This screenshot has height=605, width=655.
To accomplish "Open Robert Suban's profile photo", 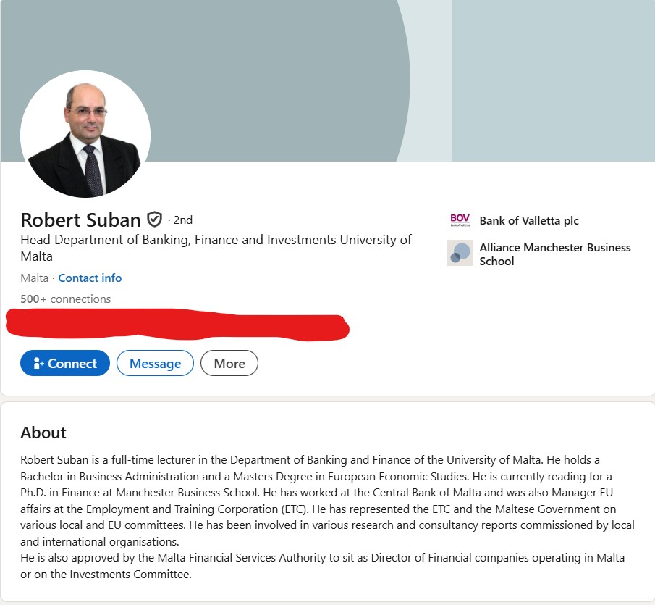I will (x=85, y=135).
